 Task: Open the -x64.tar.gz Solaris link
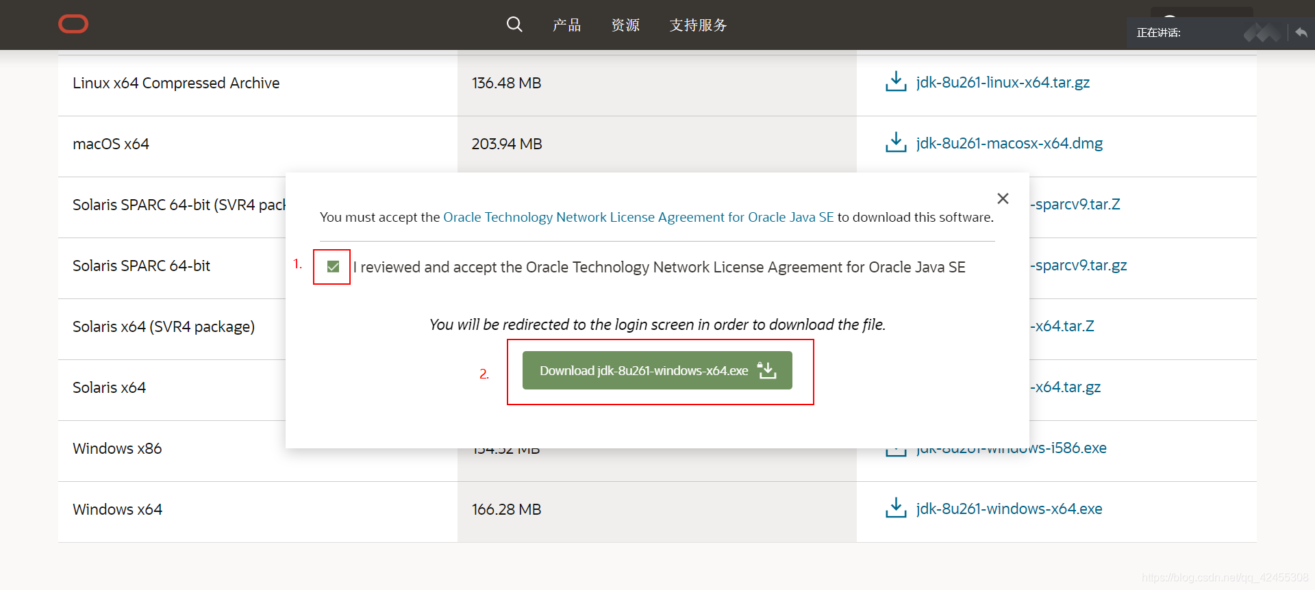1066,387
